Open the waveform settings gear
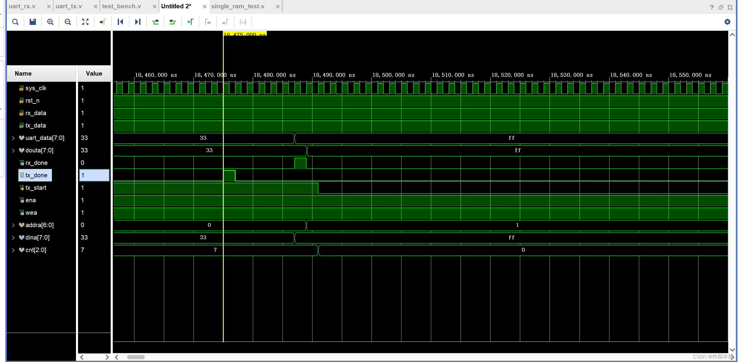The image size is (738, 362). (727, 22)
